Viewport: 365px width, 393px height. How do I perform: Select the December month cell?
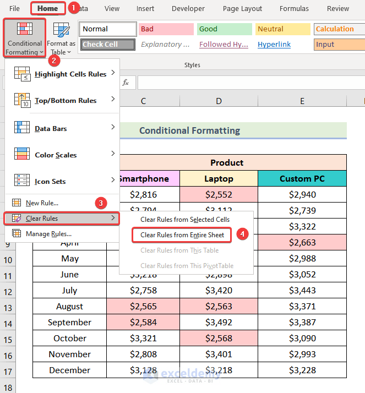click(69, 370)
